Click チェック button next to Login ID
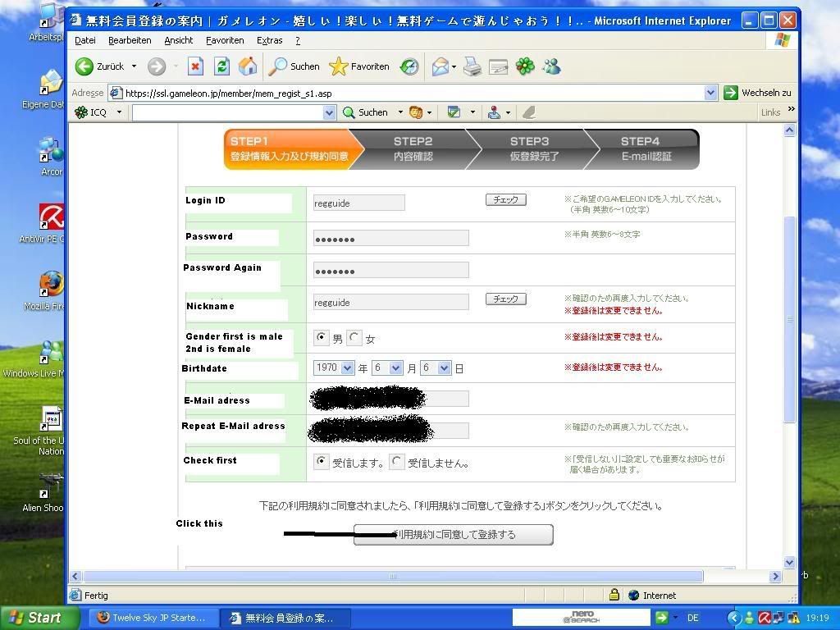 (505, 199)
